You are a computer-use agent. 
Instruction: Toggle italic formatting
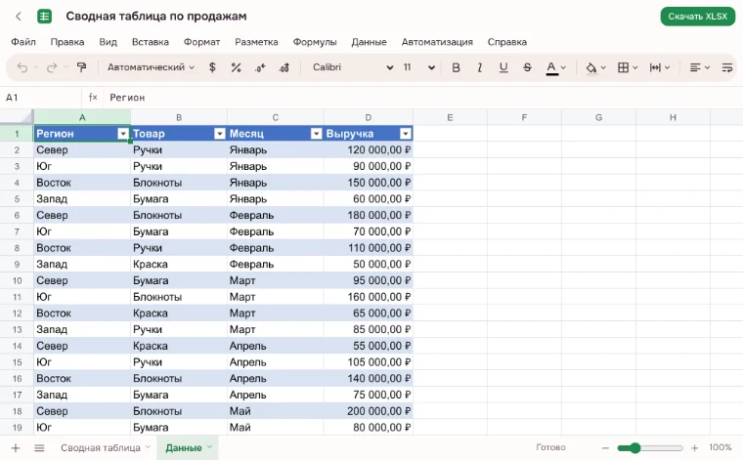pos(480,67)
